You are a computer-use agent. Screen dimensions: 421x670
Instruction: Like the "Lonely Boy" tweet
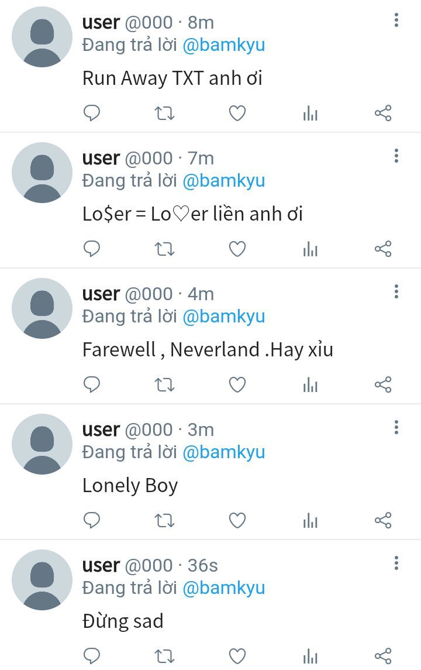[237, 520]
